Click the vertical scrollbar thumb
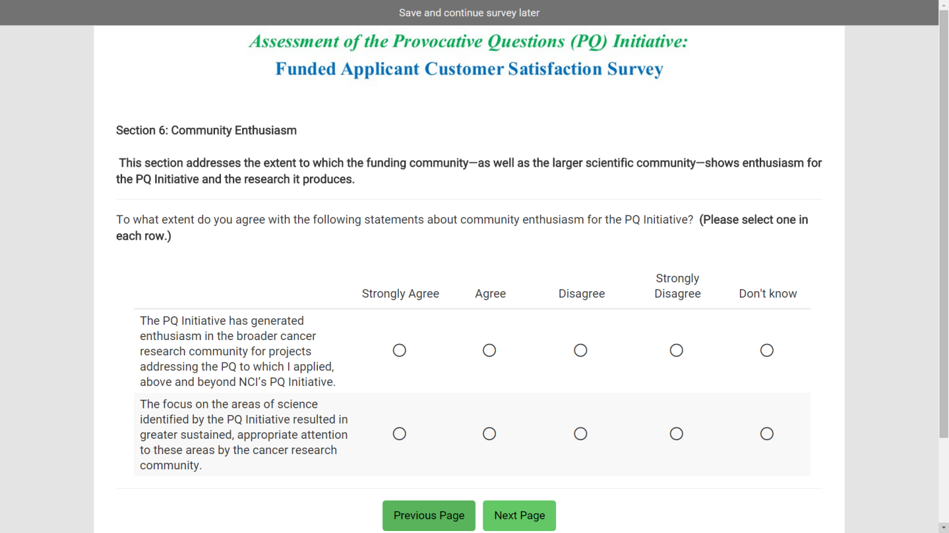Image resolution: width=949 pixels, height=533 pixels. (x=944, y=224)
